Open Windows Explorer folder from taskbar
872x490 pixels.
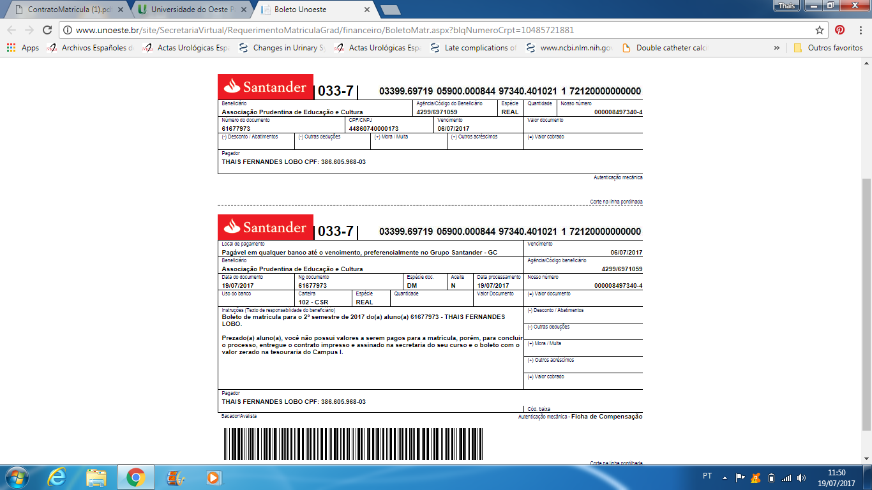pos(96,477)
